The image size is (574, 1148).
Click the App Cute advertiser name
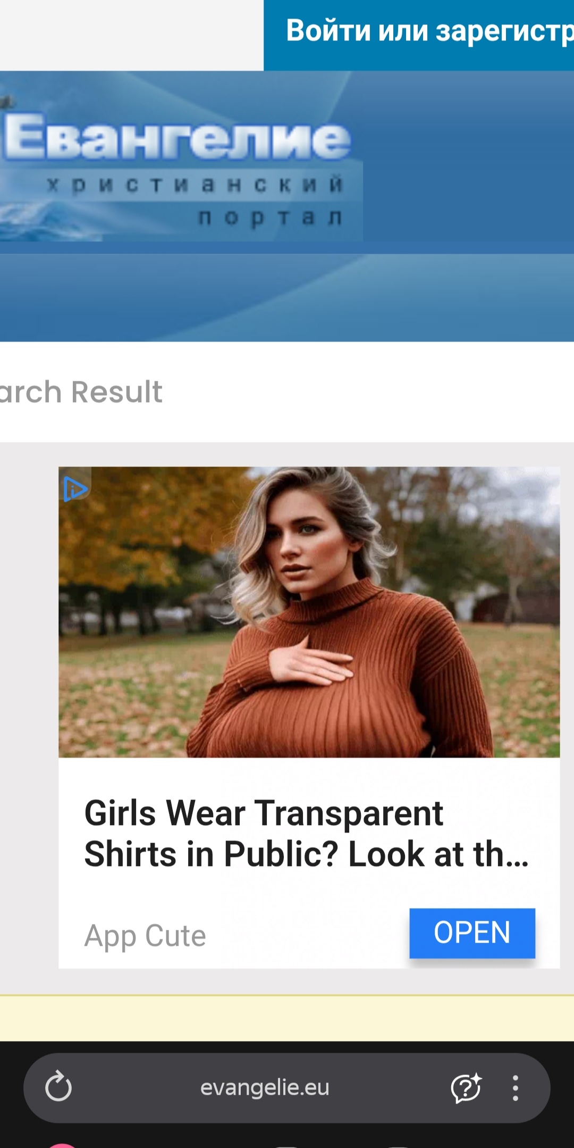coord(145,936)
